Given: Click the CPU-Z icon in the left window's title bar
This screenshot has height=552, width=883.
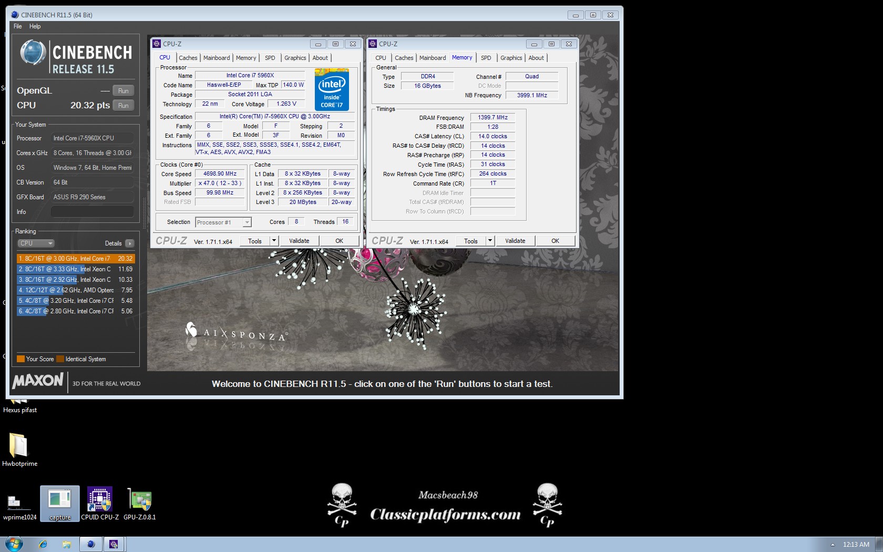Looking at the screenshot, I should [x=157, y=44].
